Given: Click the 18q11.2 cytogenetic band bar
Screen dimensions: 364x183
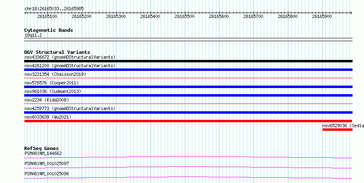Looking at the screenshot, I should (188, 40).
